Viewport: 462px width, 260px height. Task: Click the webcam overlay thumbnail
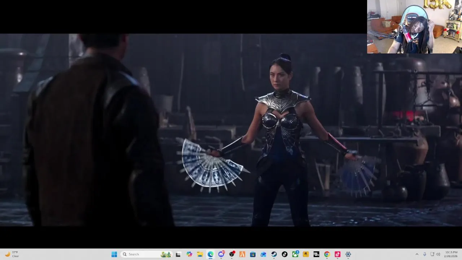pyautogui.click(x=414, y=27)
